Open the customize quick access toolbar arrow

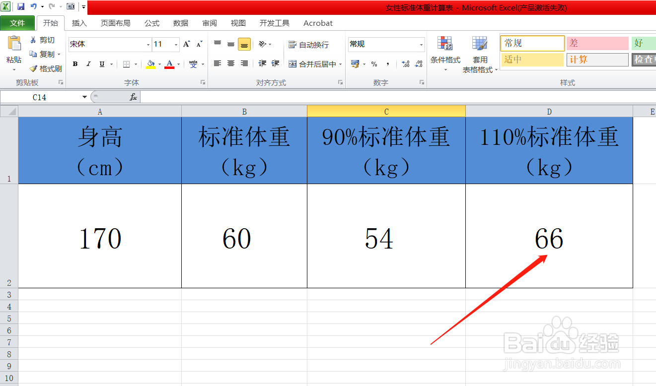click(83, 7)
